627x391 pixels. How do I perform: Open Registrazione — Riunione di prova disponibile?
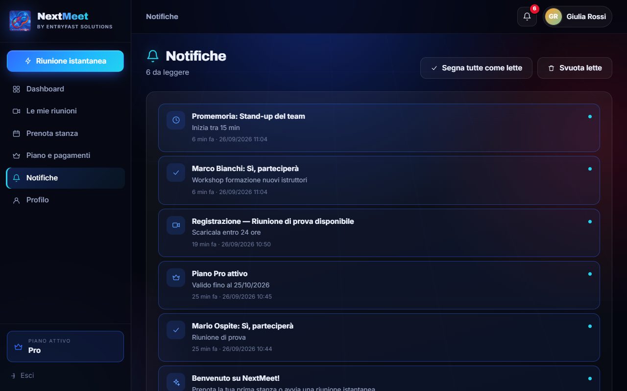click(379, 233)
